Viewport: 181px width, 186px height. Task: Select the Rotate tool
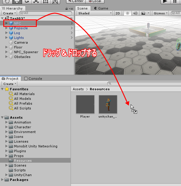tap(27, 1)
